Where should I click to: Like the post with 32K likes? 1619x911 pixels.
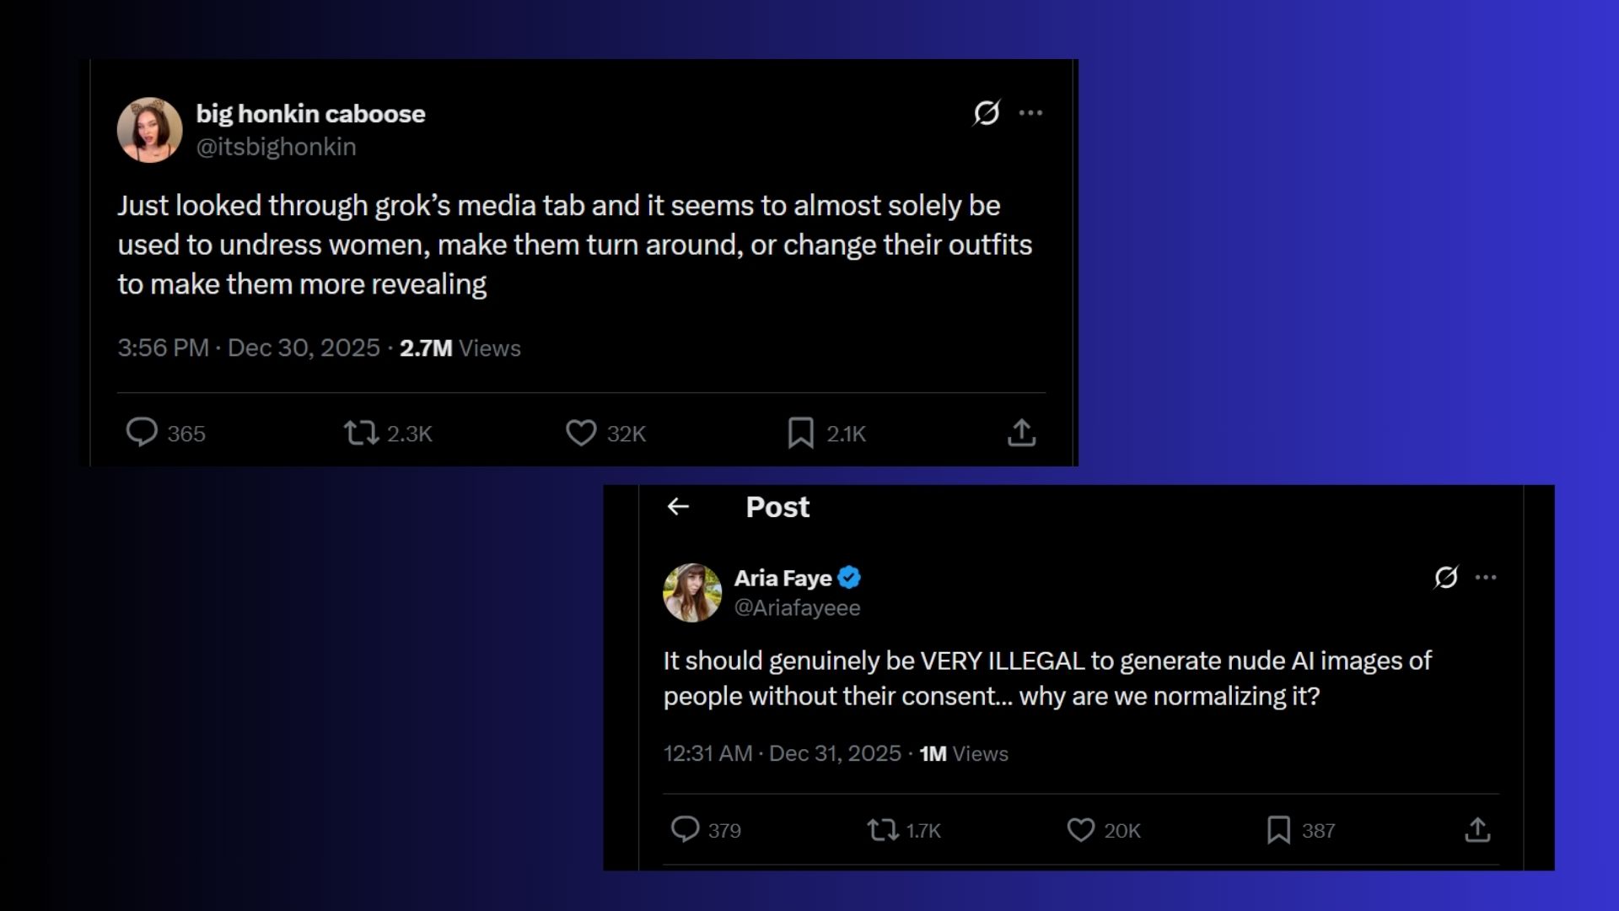[581, 433]
